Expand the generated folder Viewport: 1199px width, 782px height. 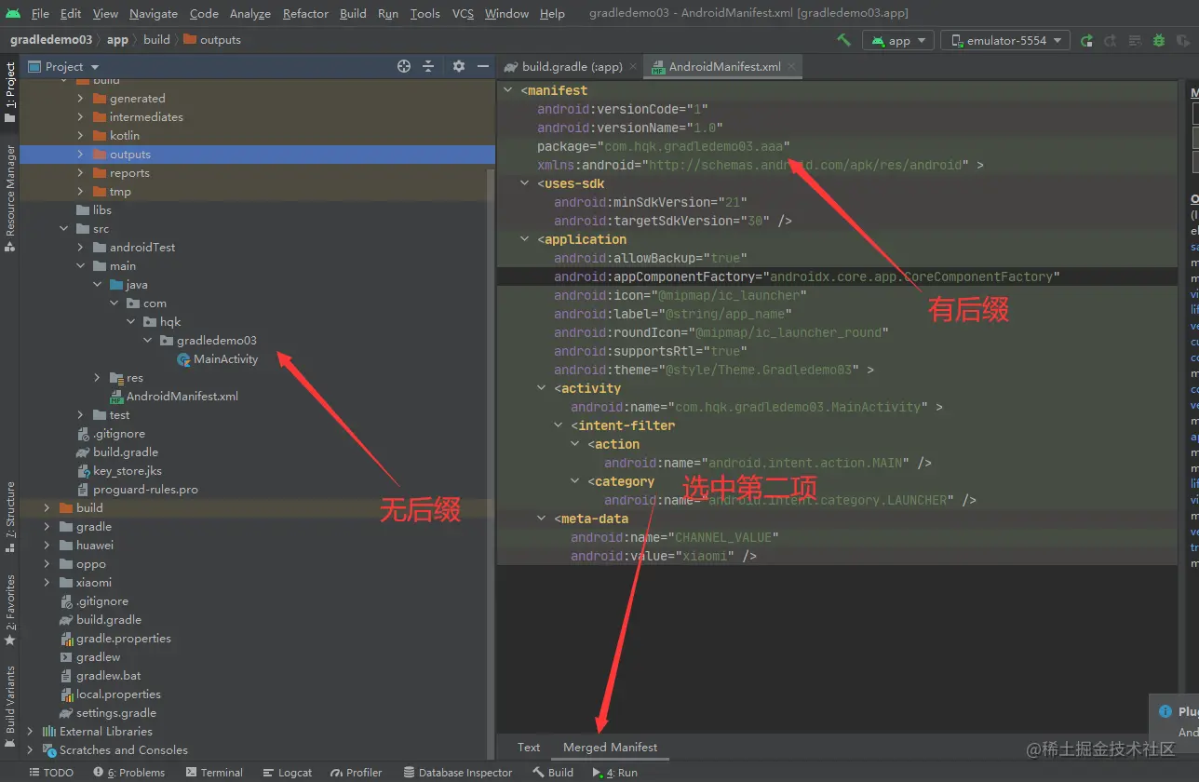[x=81, y=99]
